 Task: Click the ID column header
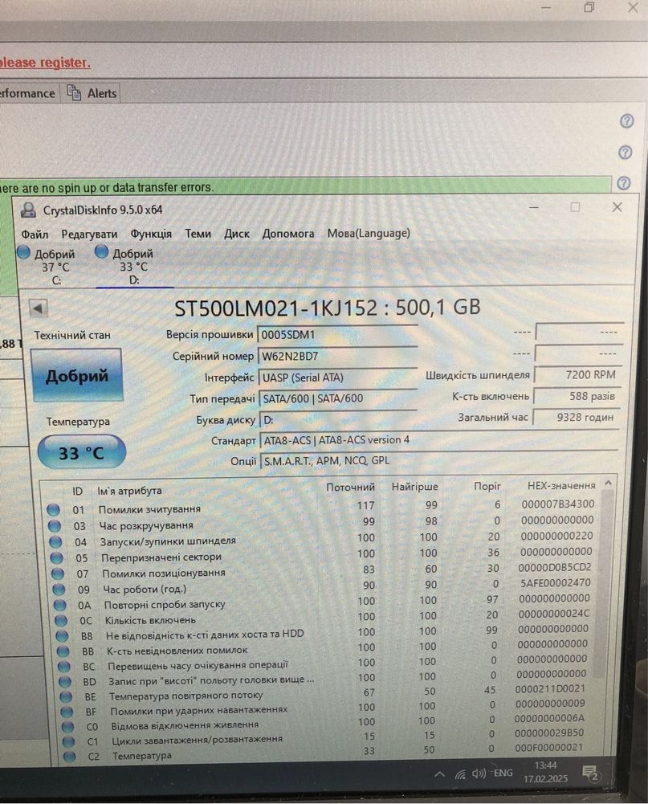coord(77,492)
